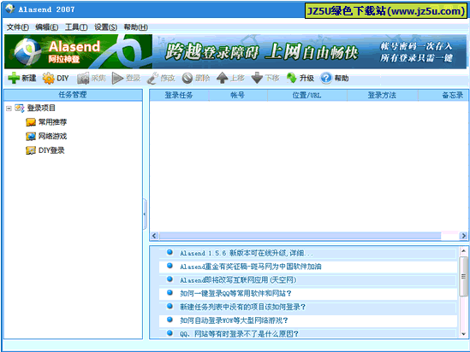
Task: Open Alasend 1.5.6 新版本 upgrade link
Action: 246,253
